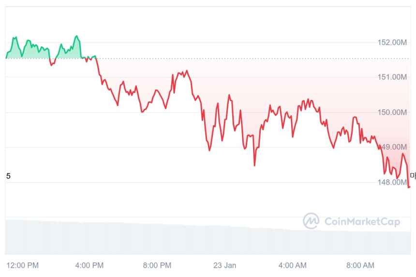Viewport: 416px width, 277px height.
Task: Click the 4:00 AM time label
Action: point(293,265)
